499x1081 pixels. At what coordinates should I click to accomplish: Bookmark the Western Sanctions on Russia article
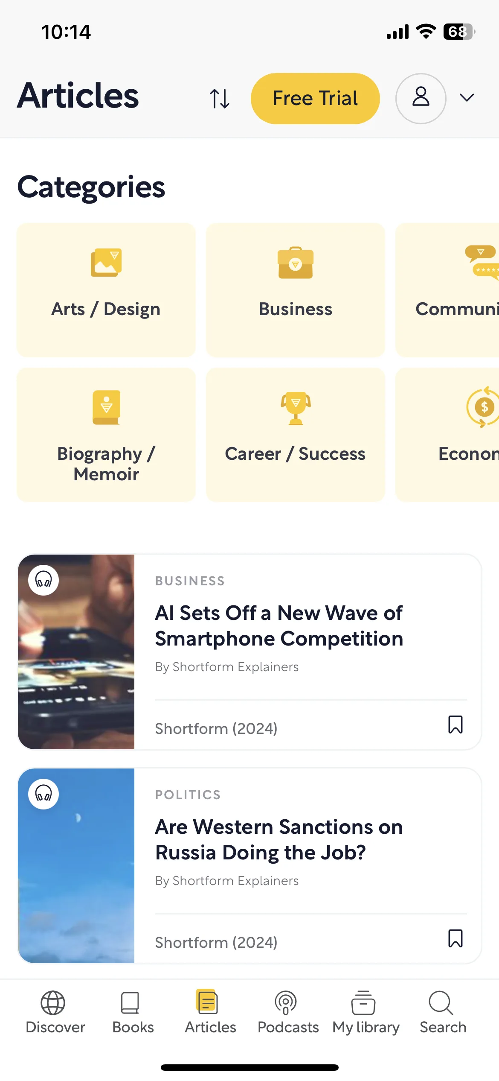coord(455,938)
